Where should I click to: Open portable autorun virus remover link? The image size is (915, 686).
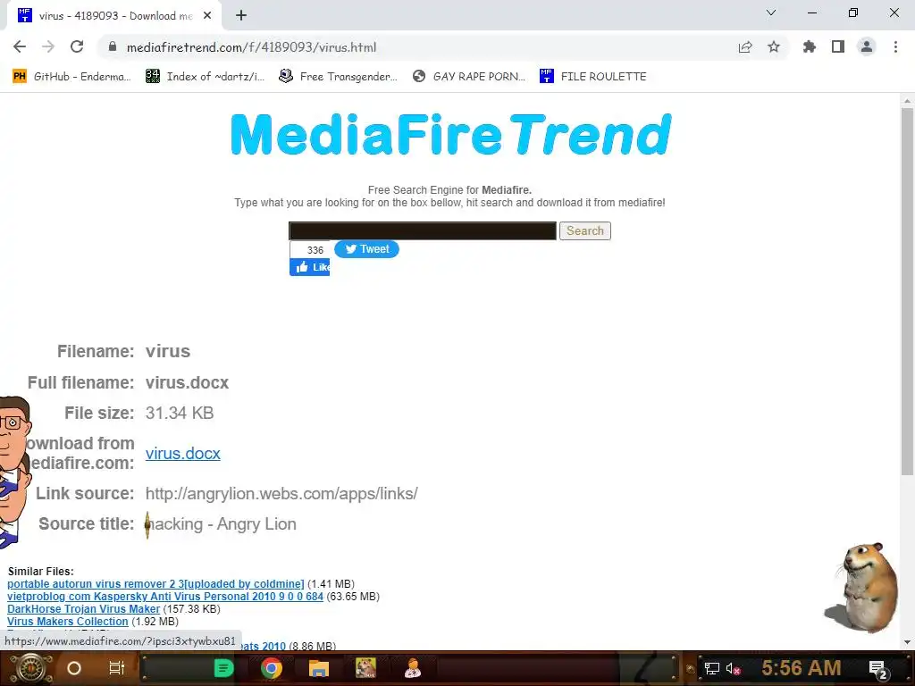155,584
